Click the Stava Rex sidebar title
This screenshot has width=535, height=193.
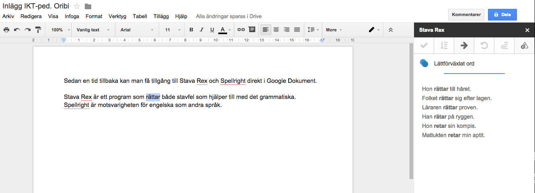tap(431, 30)
